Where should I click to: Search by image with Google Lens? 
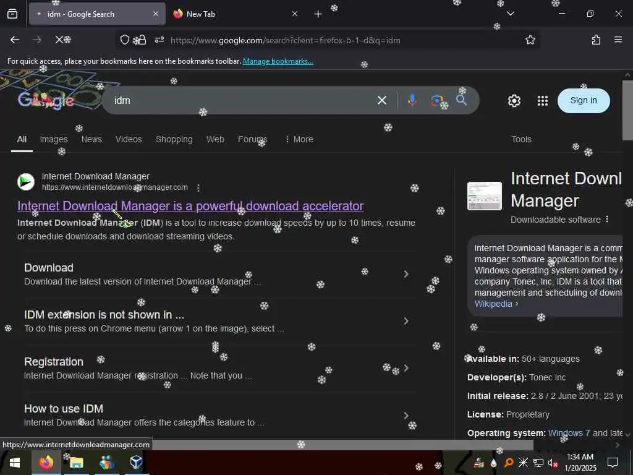click(x=436, y=100)
